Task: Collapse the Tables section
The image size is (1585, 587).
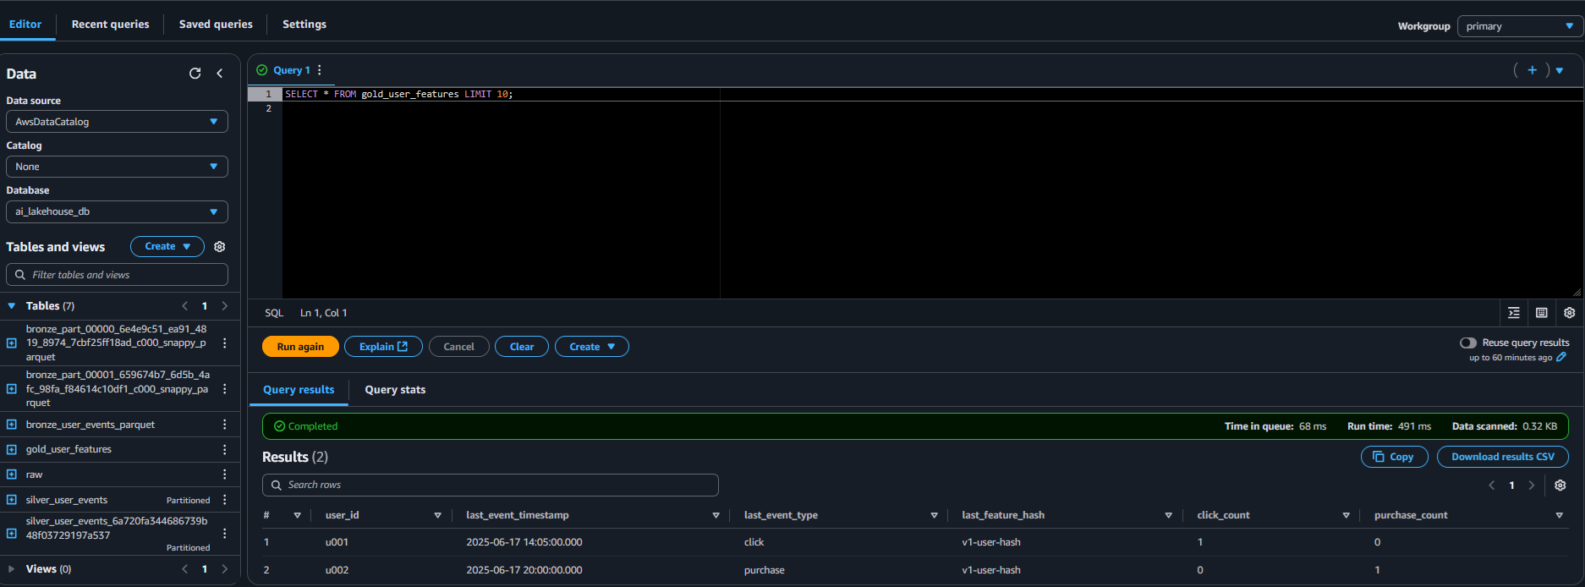Action: tap(12, 306)
